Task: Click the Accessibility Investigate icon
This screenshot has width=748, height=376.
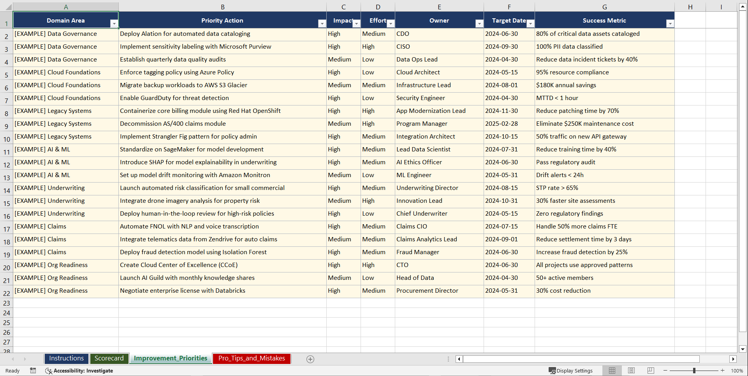Action: point(49,371)
